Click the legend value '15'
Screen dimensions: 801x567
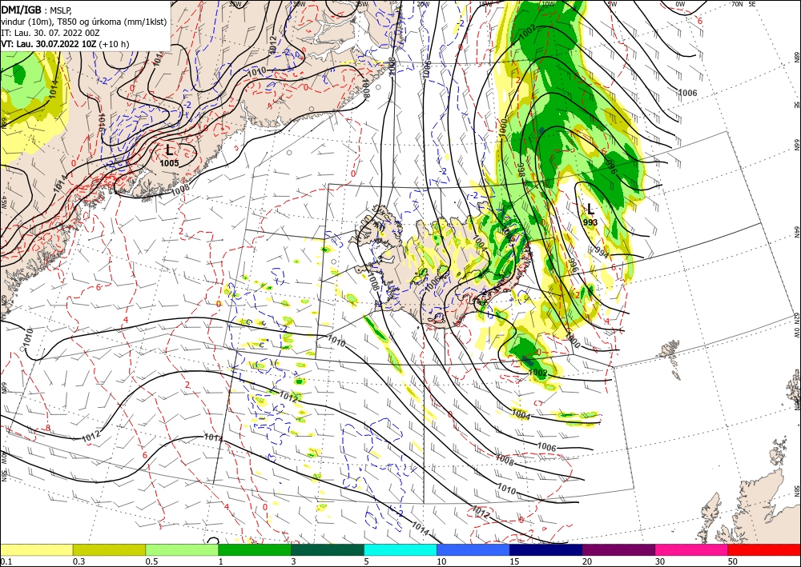(514, 561)
